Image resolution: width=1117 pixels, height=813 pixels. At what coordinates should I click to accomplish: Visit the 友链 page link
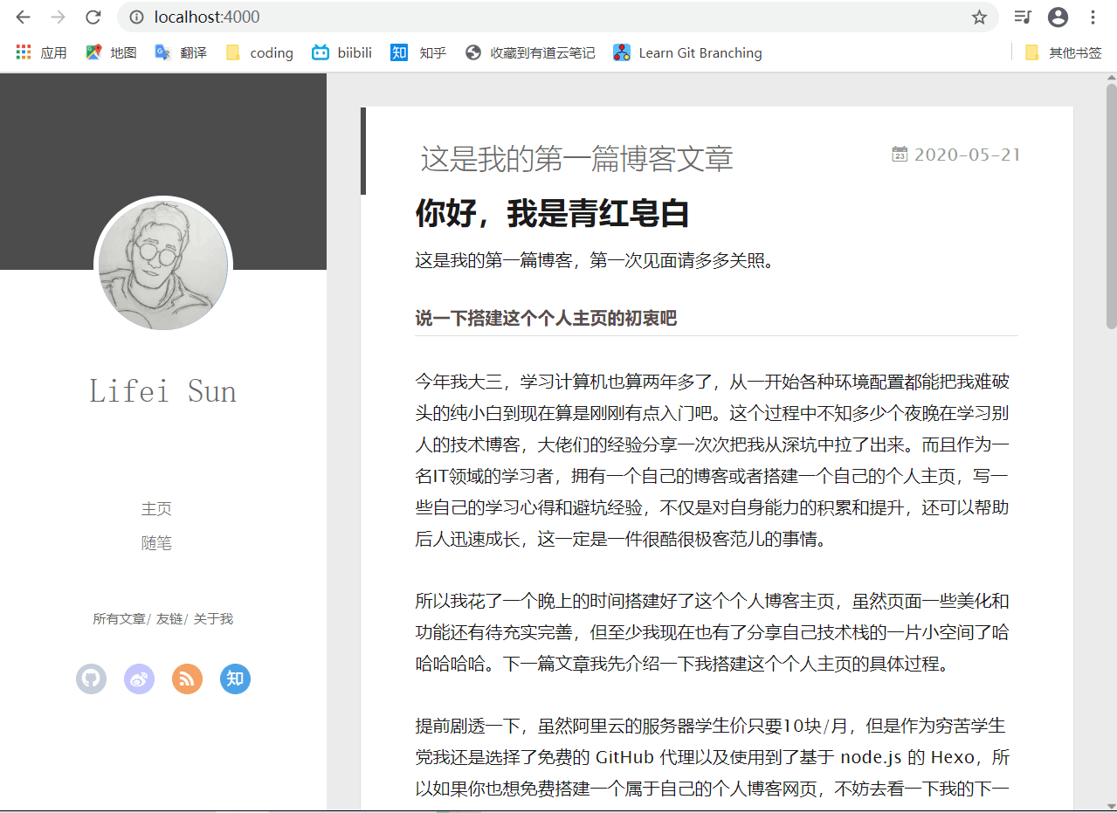tap(169, 618)
